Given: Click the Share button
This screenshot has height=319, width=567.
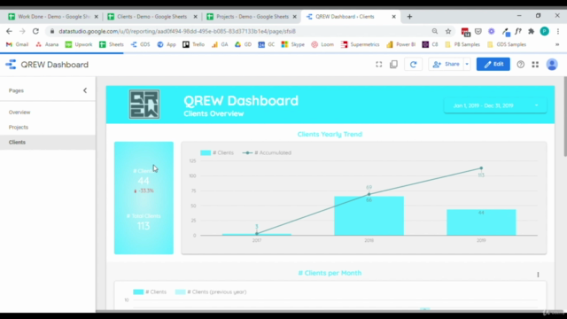Looking at the screenshot, I should click(x=446, y=65).
